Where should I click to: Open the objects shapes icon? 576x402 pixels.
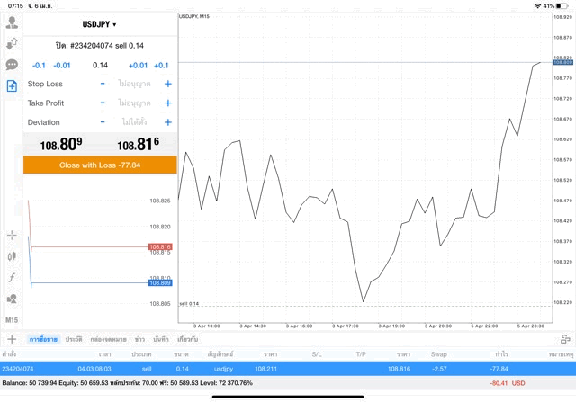click(12, 299)
